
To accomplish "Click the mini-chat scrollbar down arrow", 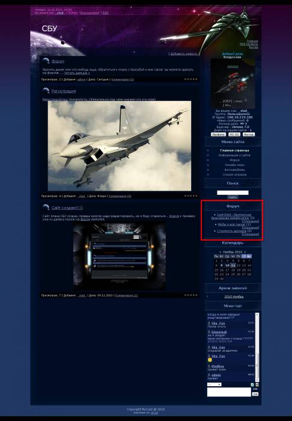I will pos(257,380).
